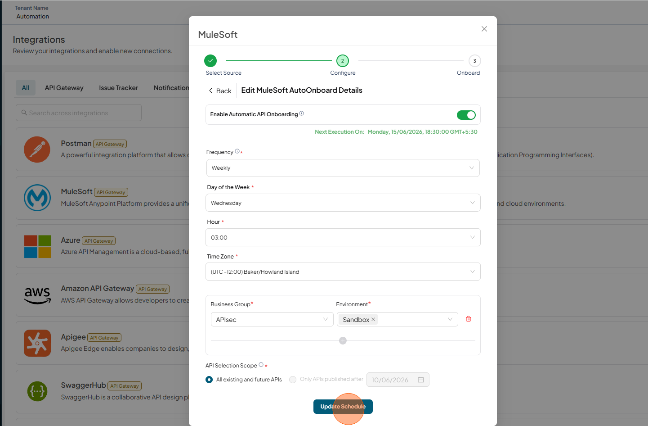Click the MuleSoft integration logo
648x426 pixels.
click(37, 198)
